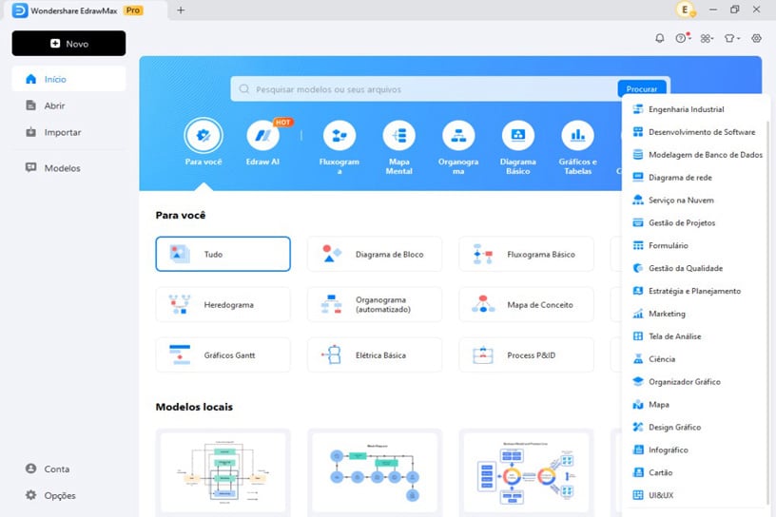Select Engenharia Industrial from category list
Viewport: 776px width, 517px height.
click(695, 109)
